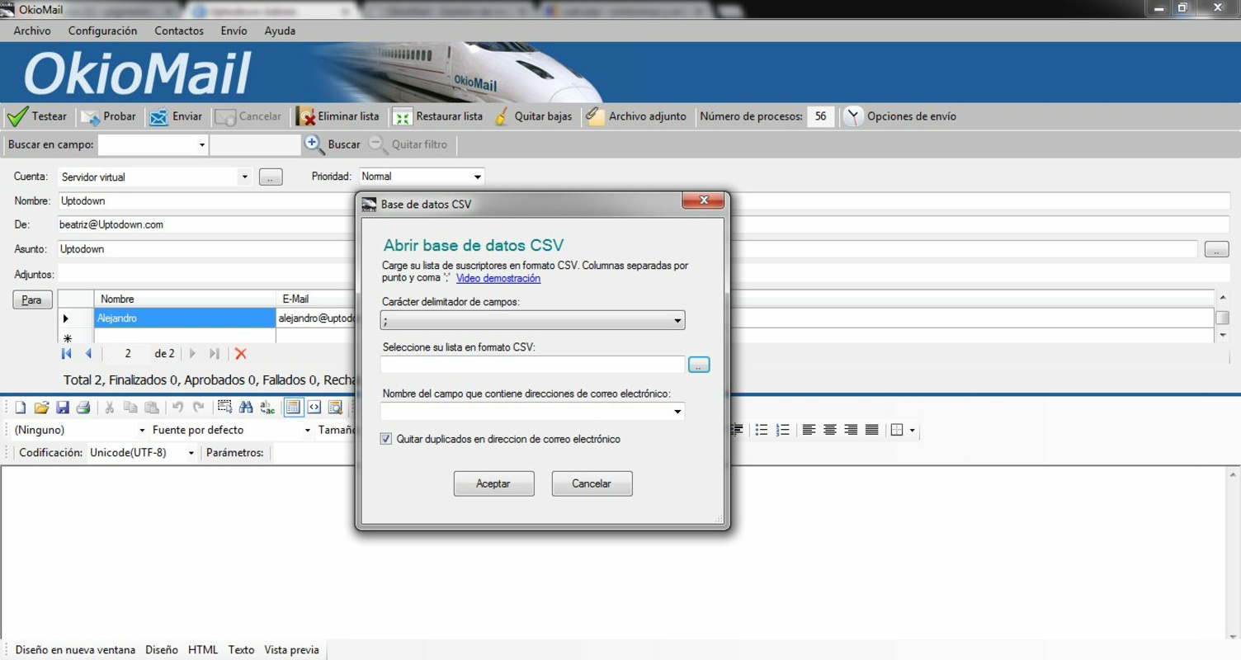Open the Cuenta Servidor virtual dropdown
The height and width of the screenshot is (660, 1241).
point(244,177)
